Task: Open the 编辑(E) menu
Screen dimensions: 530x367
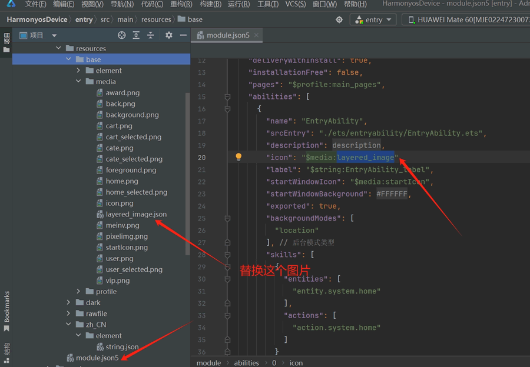Action: [64, 4]
